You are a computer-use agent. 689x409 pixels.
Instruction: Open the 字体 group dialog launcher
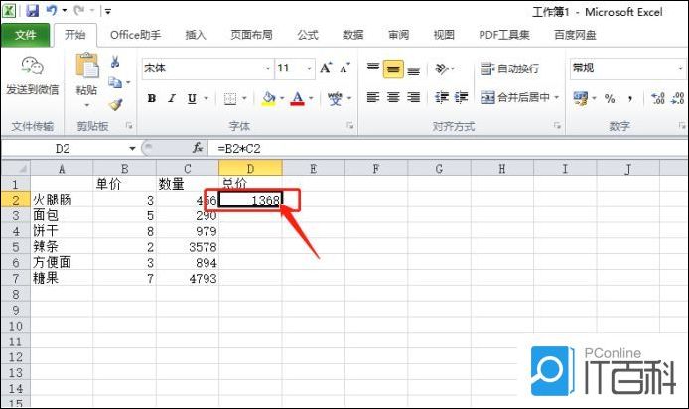[x=350, y=126]
